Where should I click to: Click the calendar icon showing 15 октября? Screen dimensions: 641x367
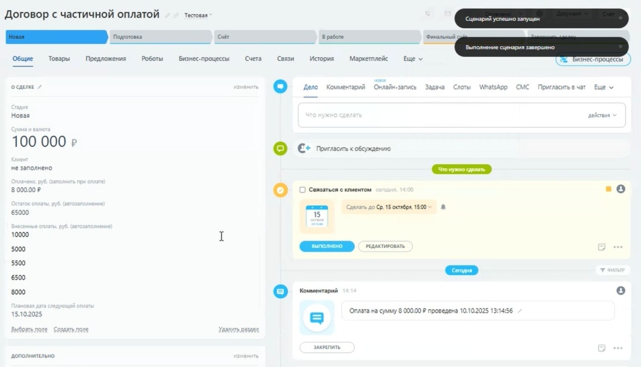pyautogui.click(x=317, y=216)
